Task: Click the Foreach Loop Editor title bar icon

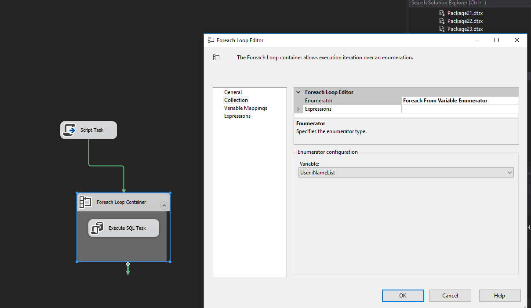Action: click(x=211, y=40)
